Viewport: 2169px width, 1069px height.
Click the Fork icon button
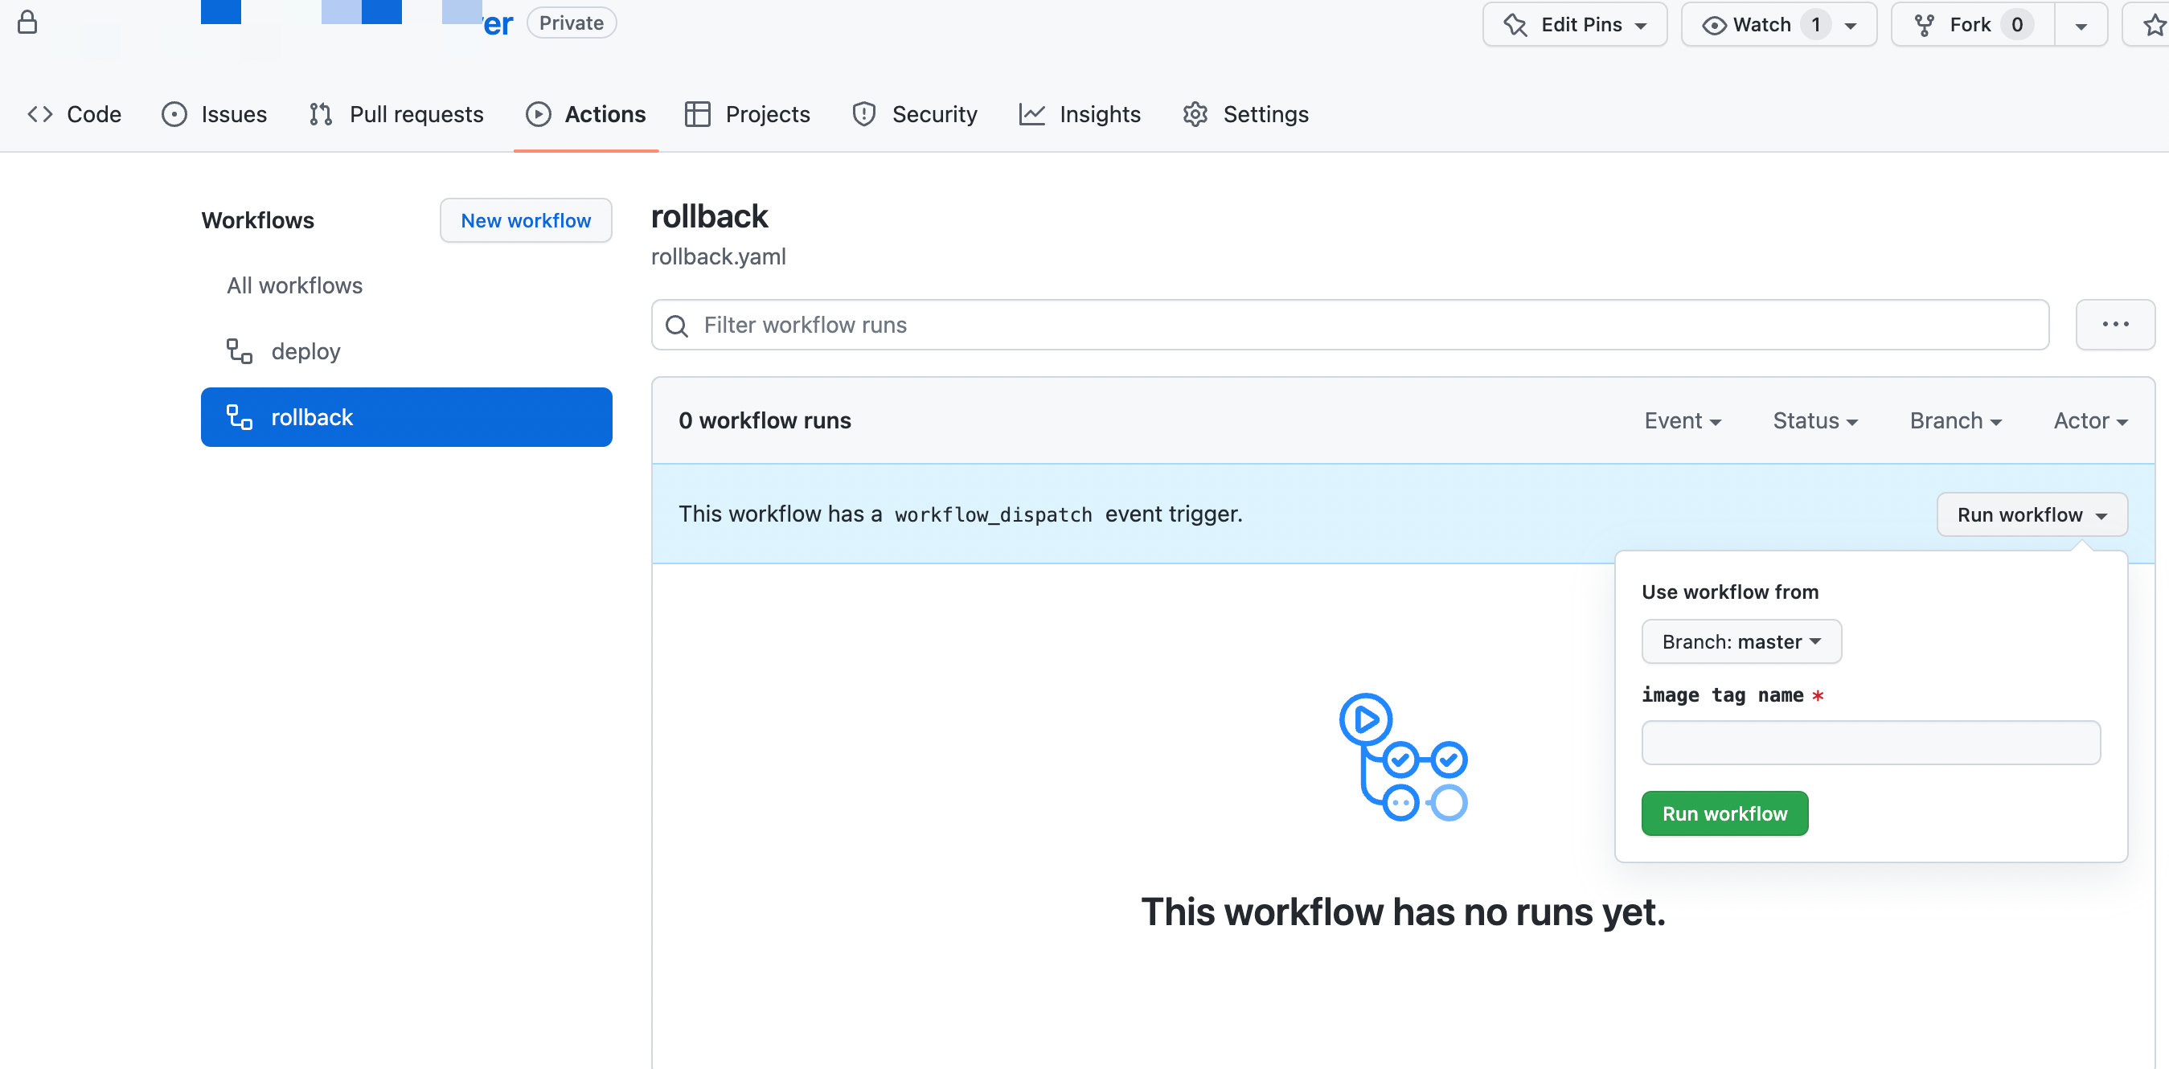point(1924,25)
